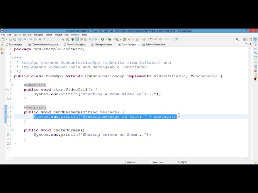Collapse the Javadoc comment at line 3
Viewport: 258px width, 193px height.
click(12, 58)
